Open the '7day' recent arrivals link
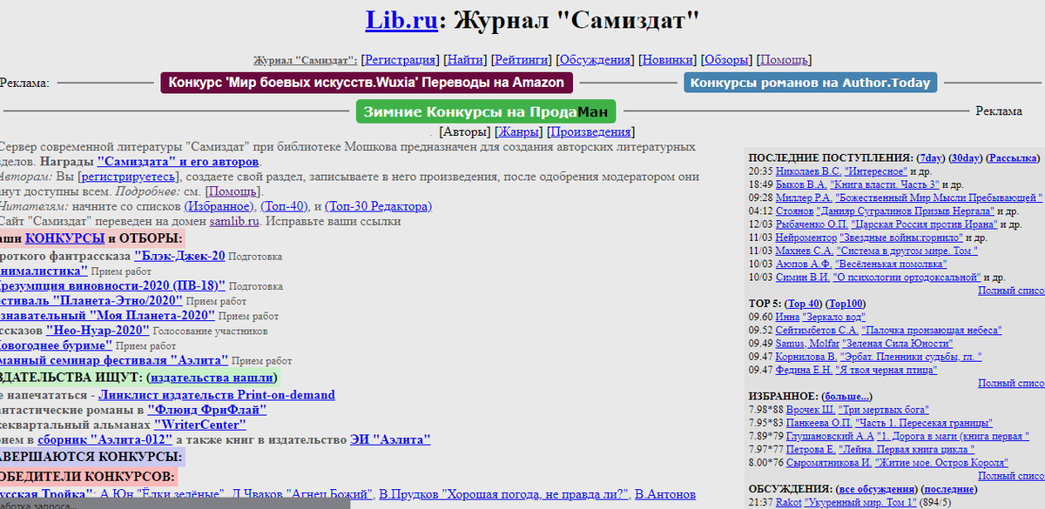The width and height of the screenshot is (1045, 509). click(x=931, y=158)
